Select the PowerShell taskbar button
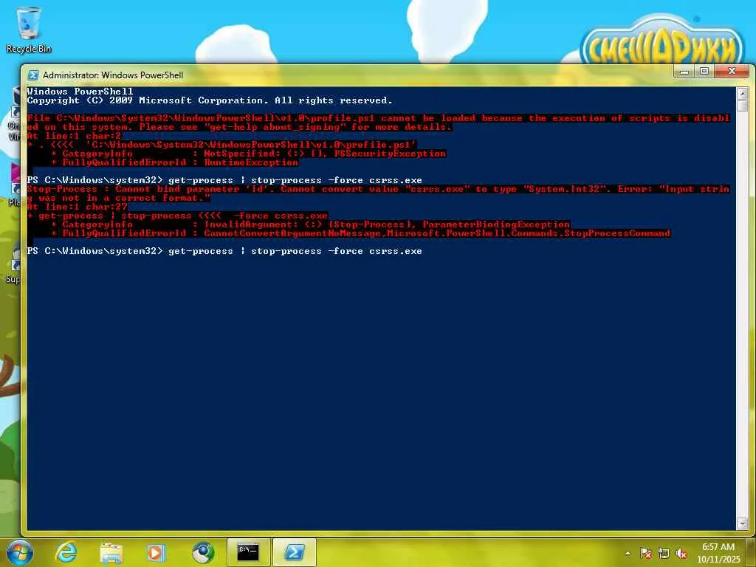The width and height of the screenshot is (756, 567). click(295, 552)
